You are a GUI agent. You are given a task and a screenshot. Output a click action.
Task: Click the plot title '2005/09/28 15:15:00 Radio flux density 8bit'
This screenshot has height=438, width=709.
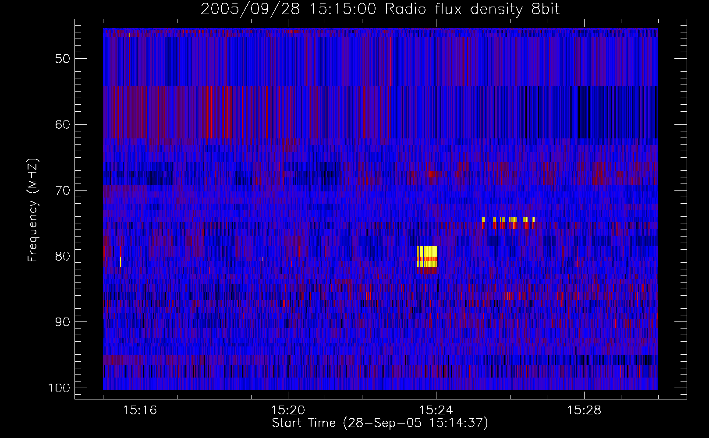click(380, 9)
